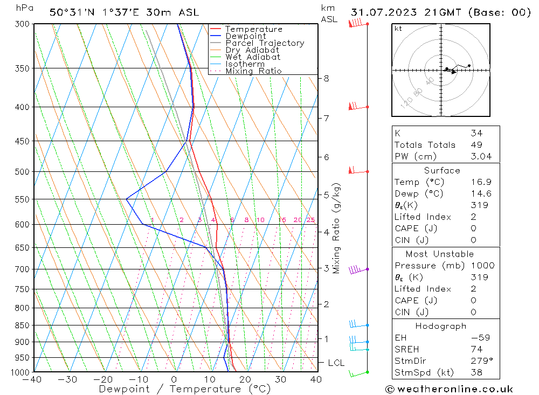
Task: Click the surface θe(K) value 319
Action: click(480, 205)
